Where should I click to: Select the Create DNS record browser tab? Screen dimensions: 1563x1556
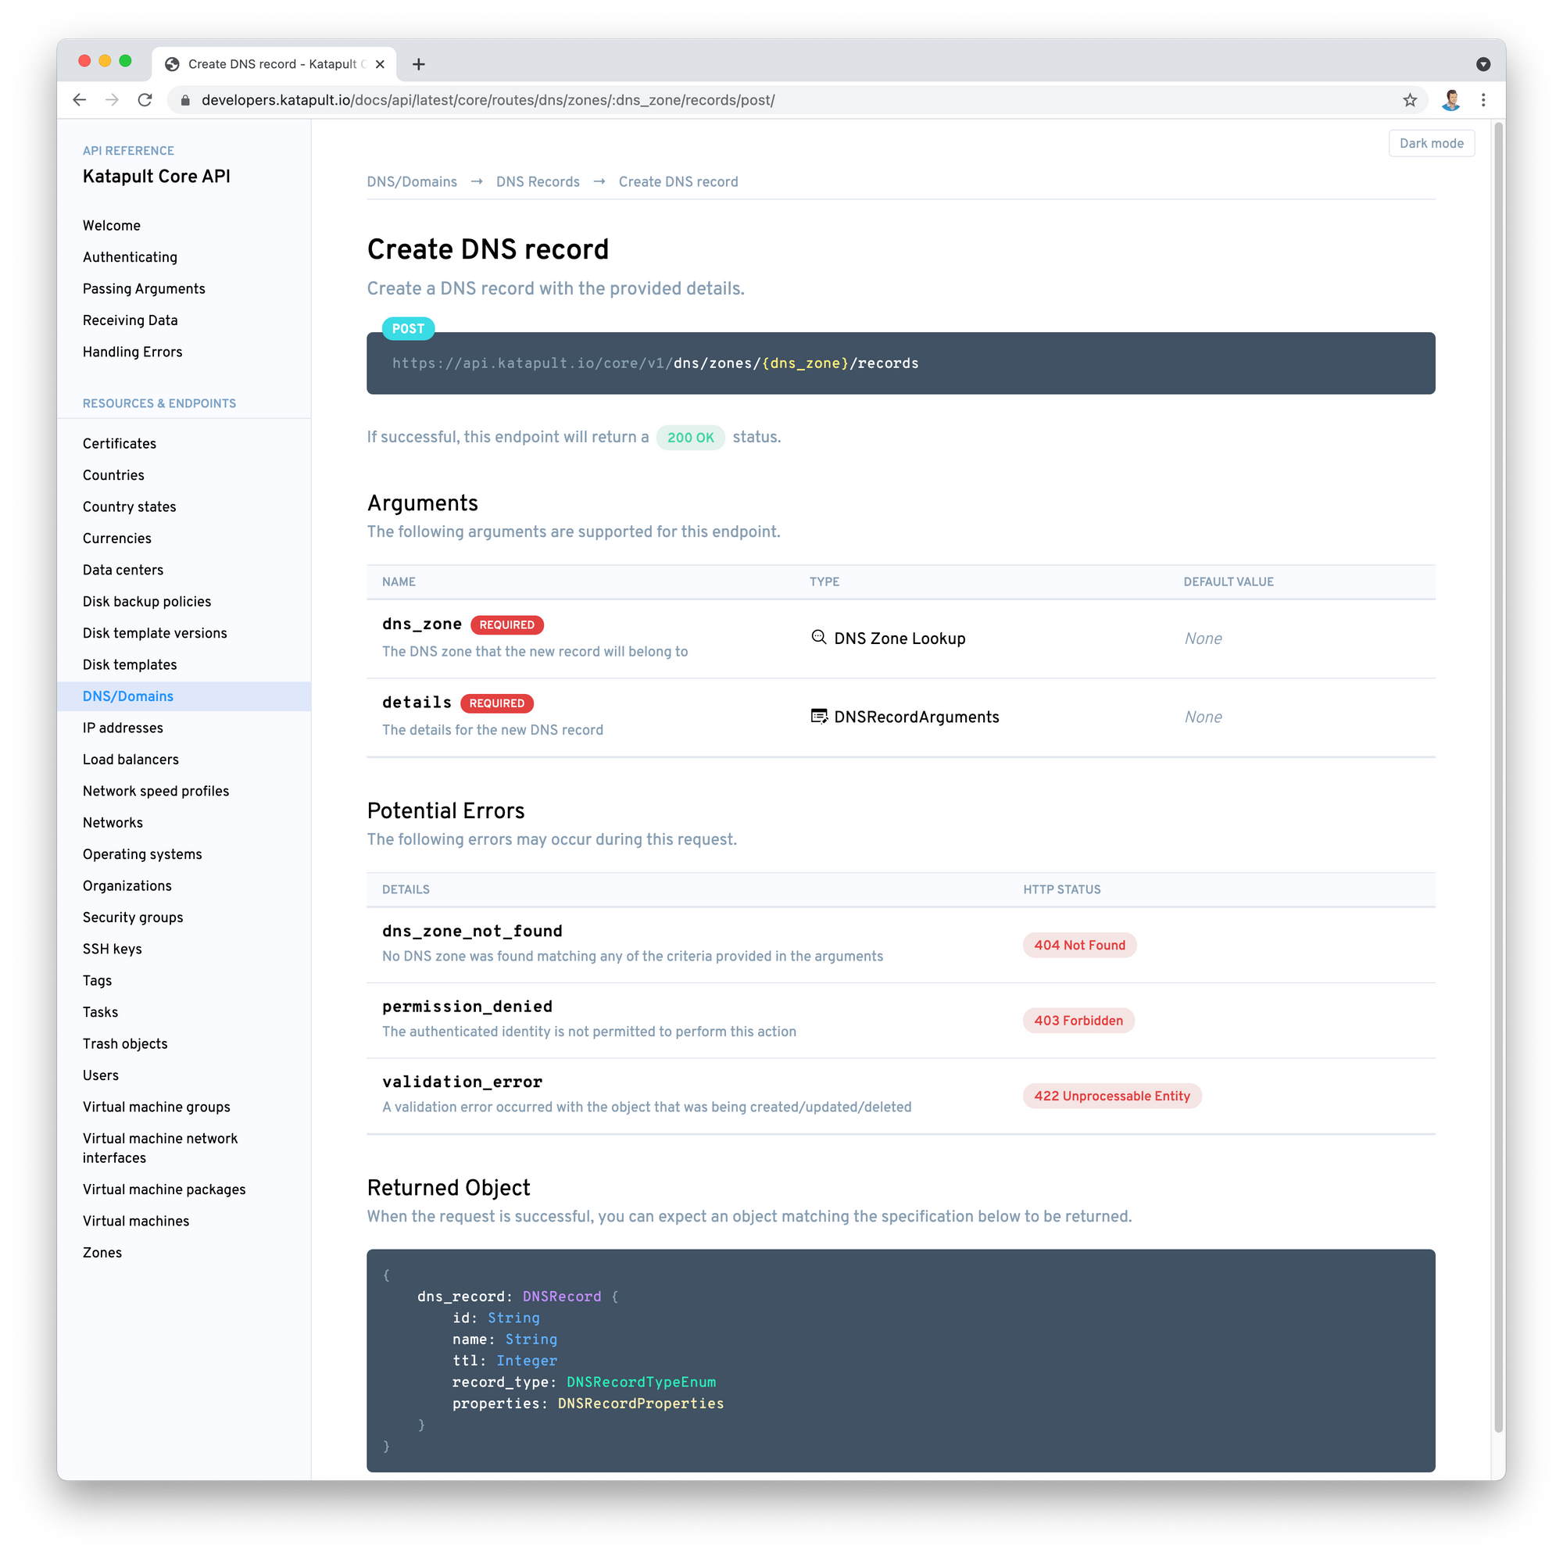[274, 64]
